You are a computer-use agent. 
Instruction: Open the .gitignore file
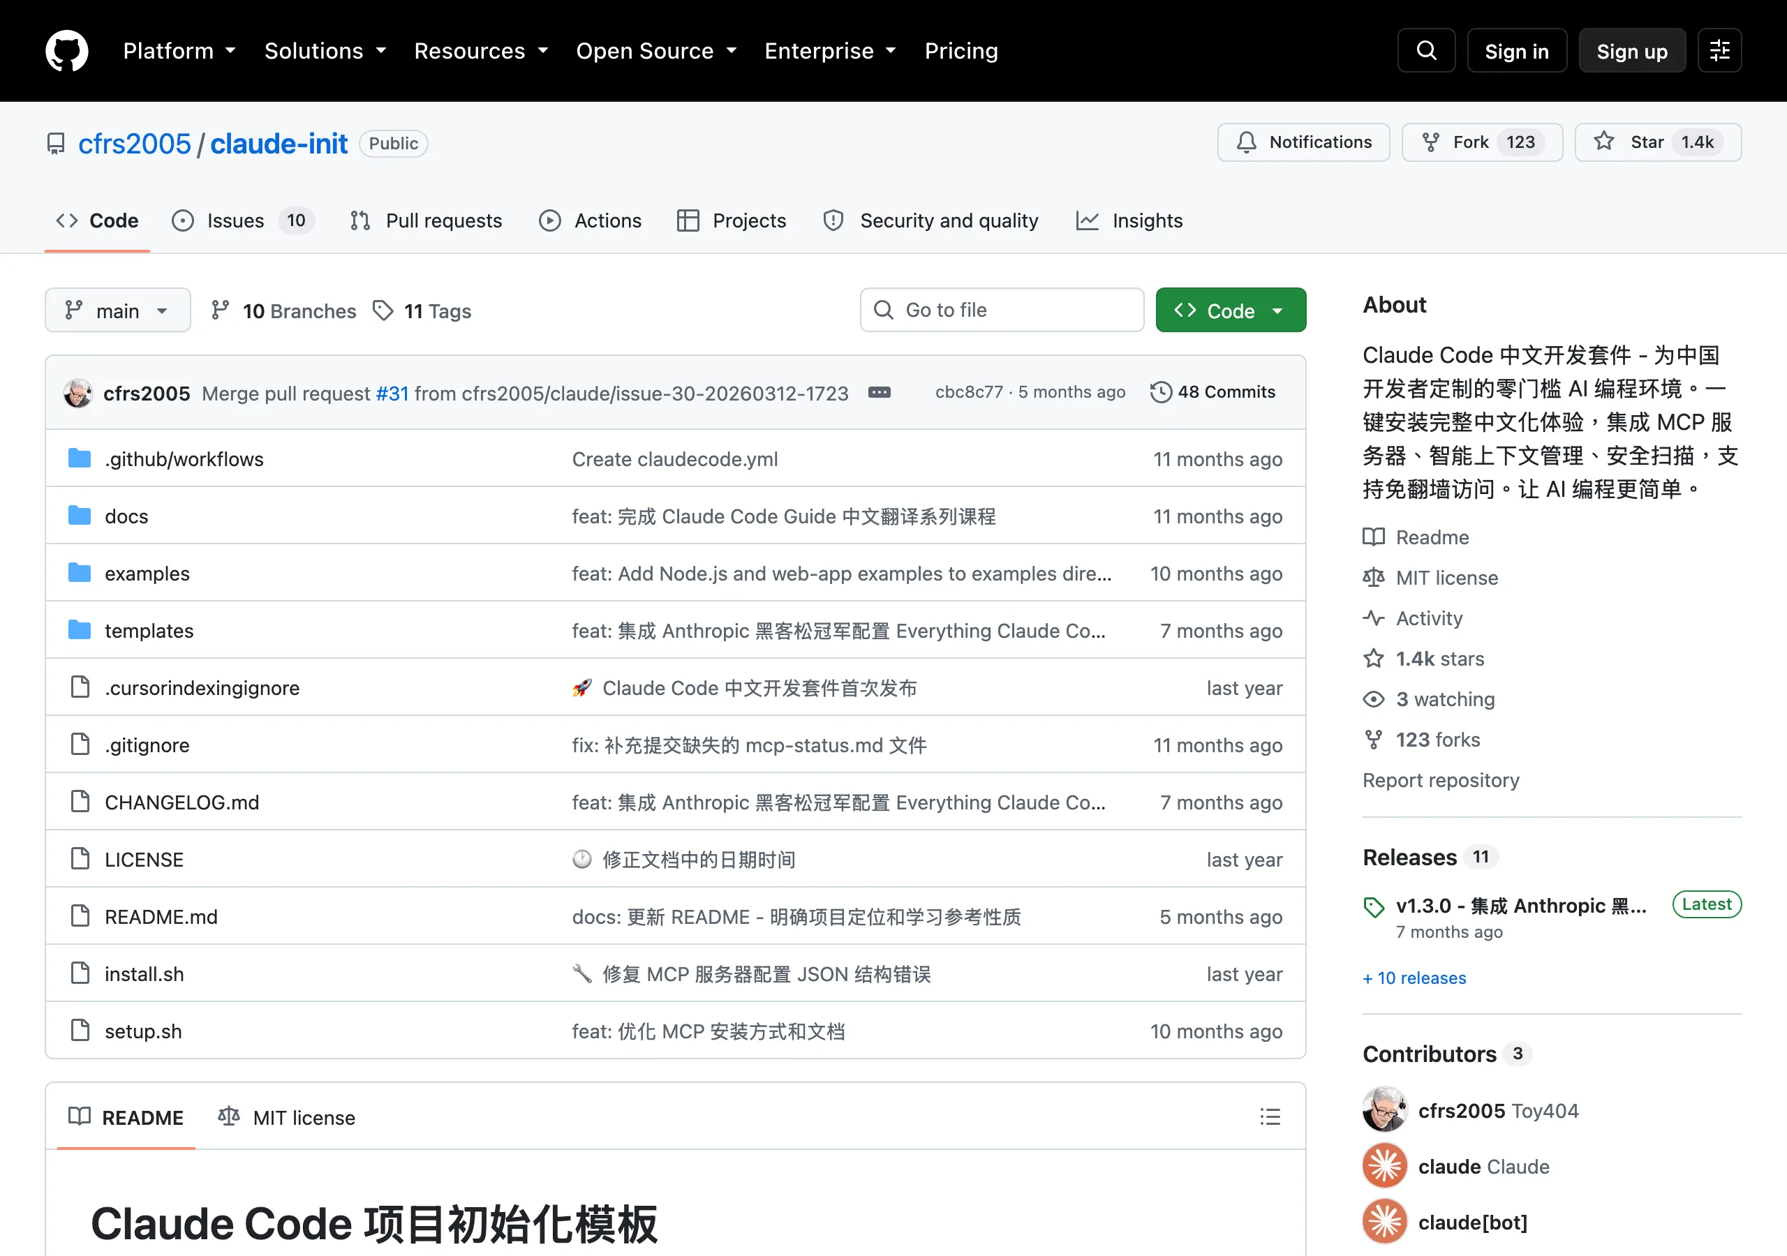147,745
